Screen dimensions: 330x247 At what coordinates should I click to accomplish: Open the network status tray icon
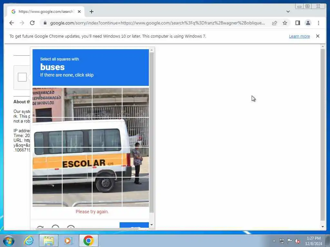(x=282, y=241)
